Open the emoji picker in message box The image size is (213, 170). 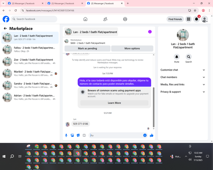click(145, 136)
